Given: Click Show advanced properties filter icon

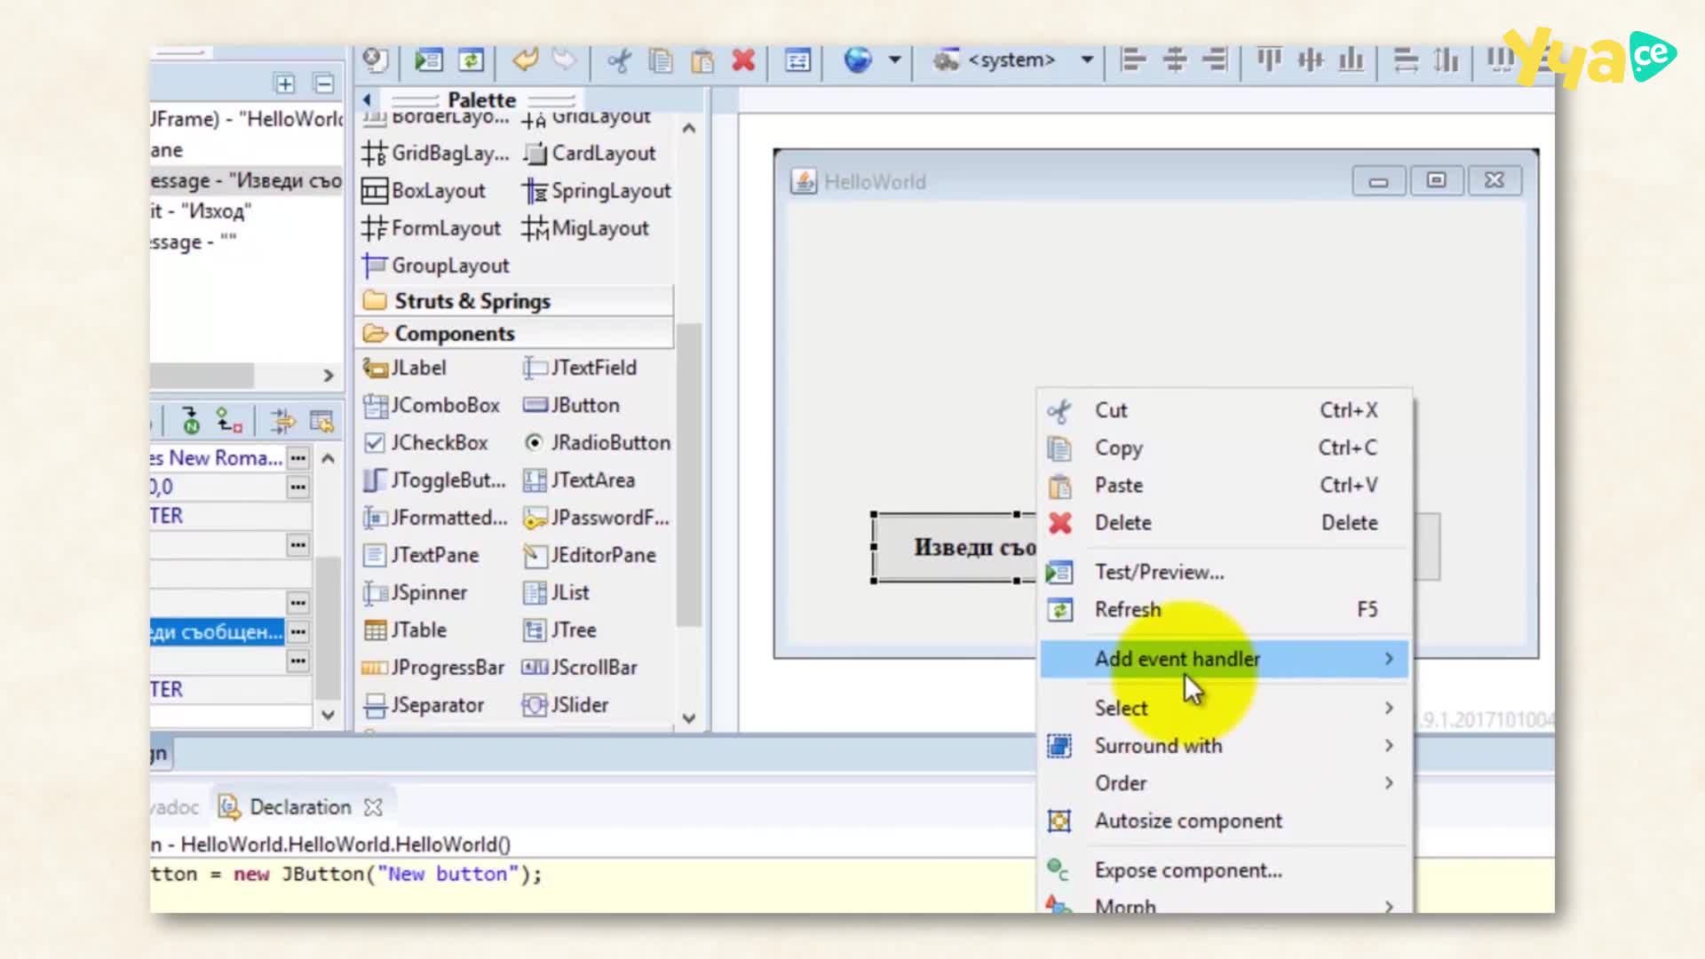Looking at the screenshot, I should (283, 421).
